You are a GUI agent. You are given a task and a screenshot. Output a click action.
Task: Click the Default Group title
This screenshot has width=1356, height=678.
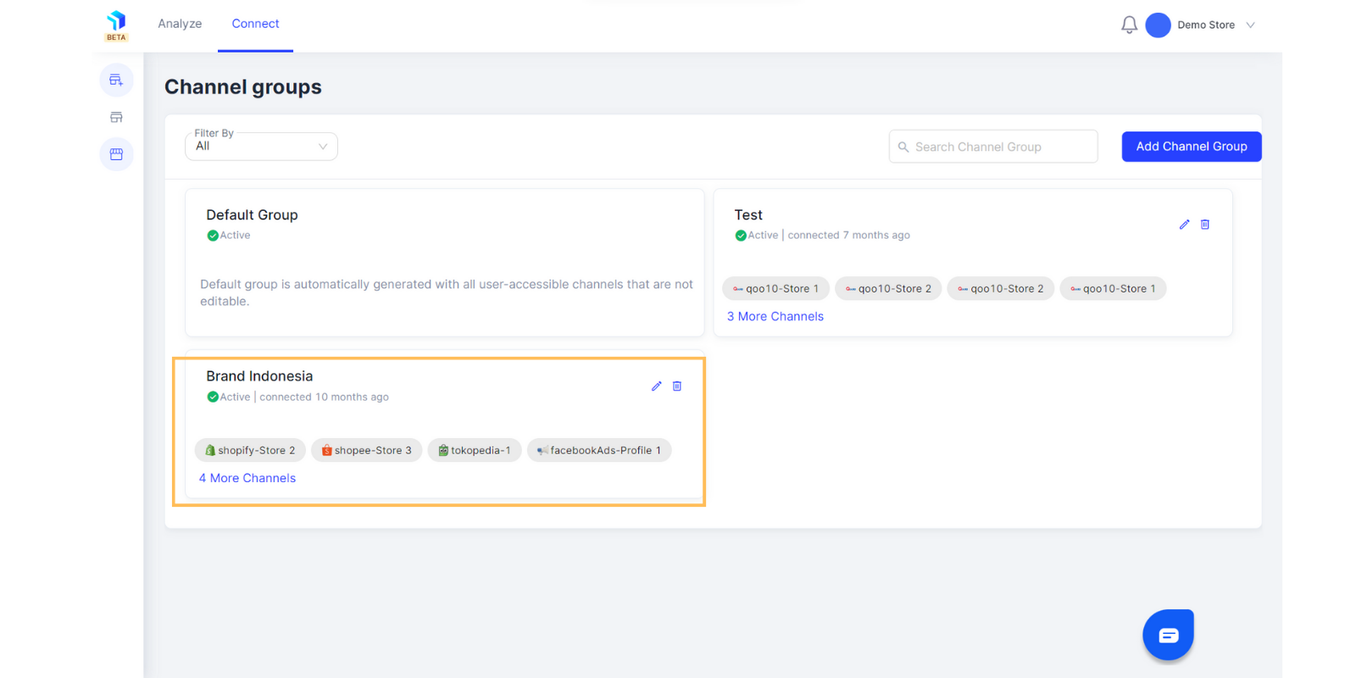[x=252, y=215]
